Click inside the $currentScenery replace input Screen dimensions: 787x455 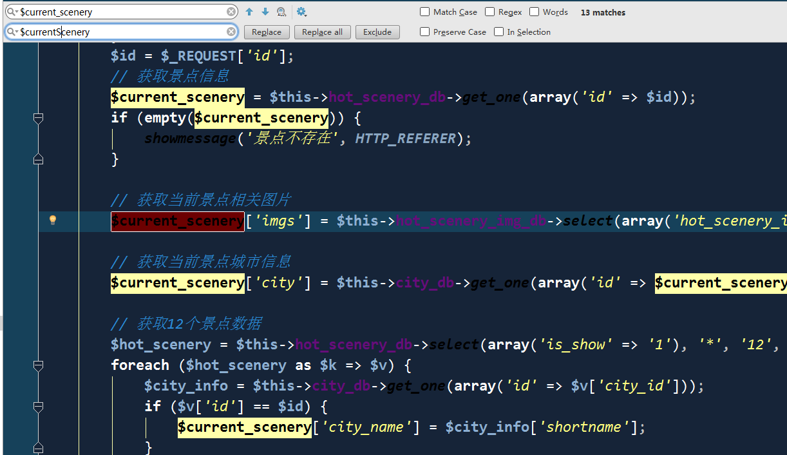(122, 32)
